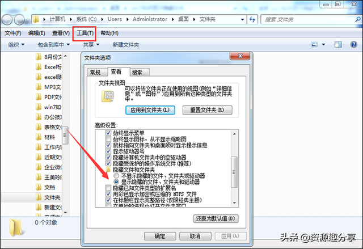Open the help question mark icon
The height and width of the screenshot is (249, 363).
pyautogui.click(x=354, y=44)
